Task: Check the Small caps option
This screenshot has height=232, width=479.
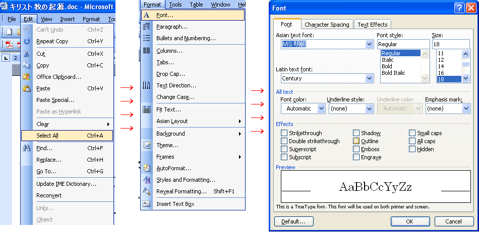Action: [412, 133]
